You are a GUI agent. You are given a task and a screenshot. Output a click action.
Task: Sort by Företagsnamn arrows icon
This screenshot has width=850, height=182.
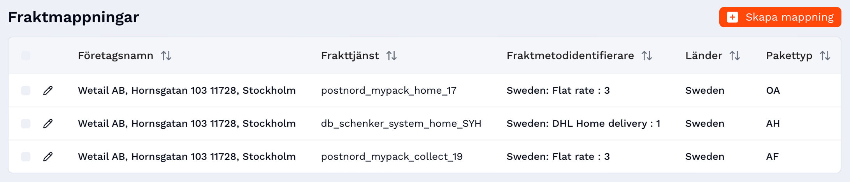pos(166,56)
